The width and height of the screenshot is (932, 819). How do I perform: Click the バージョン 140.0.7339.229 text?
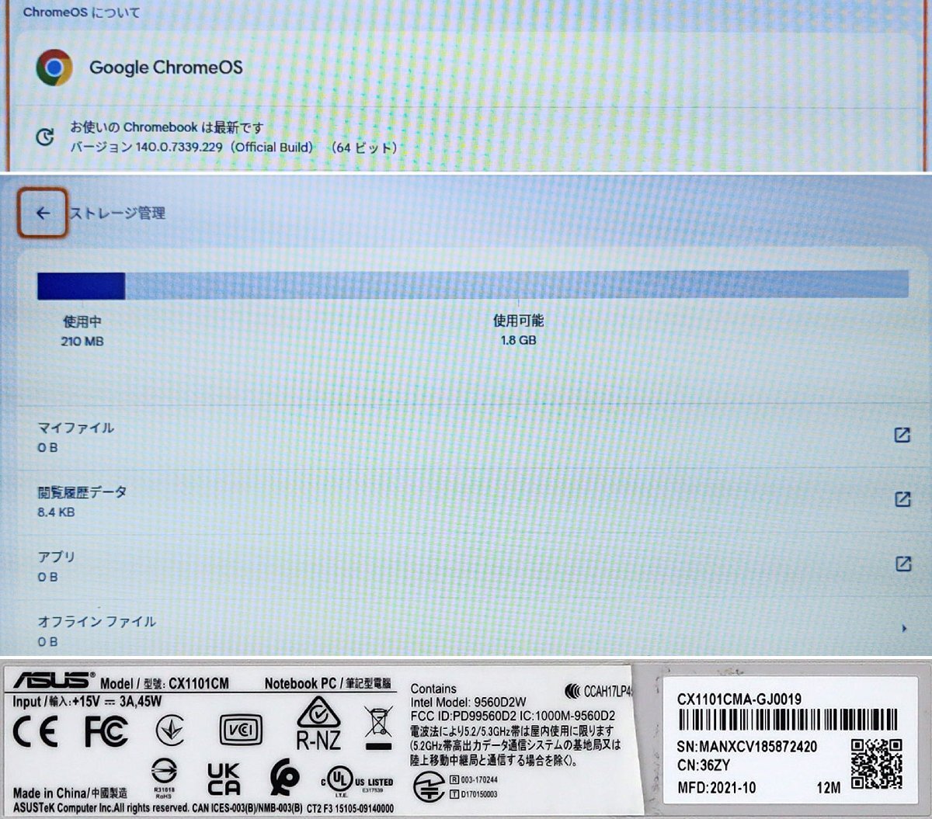(x=234, y=147)
